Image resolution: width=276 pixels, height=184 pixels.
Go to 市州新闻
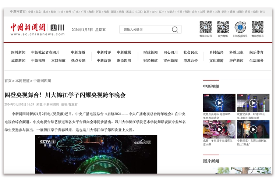tap(170, 61)
